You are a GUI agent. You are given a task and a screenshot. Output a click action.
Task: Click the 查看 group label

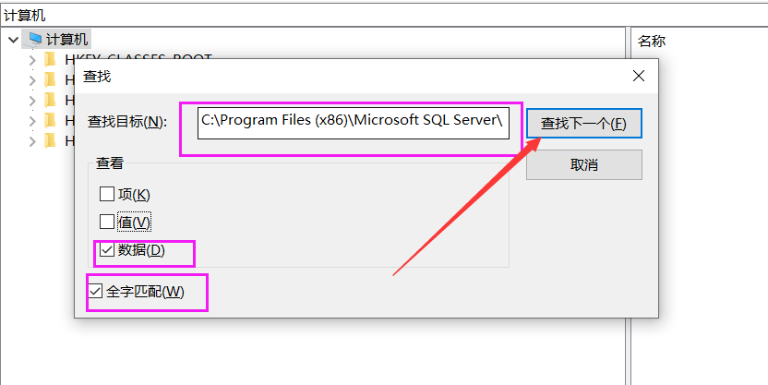coord(110,163)
